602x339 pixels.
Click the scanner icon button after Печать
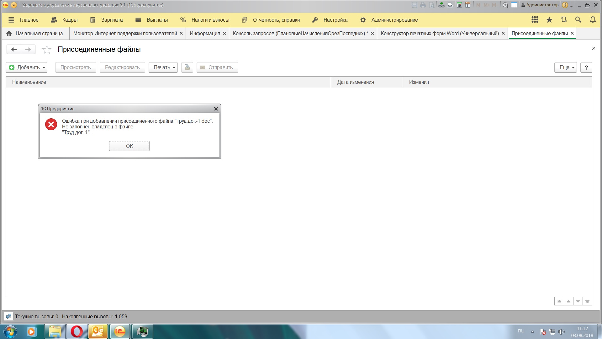pyautogui.click(x=187, y=67)
